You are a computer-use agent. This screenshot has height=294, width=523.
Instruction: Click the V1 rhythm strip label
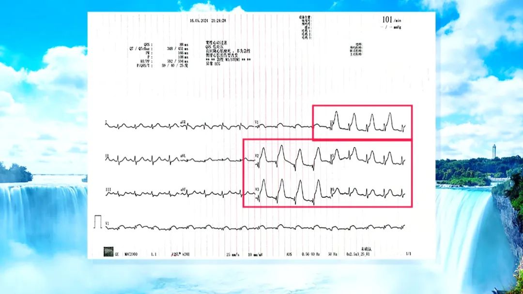(x=108, y=223)
